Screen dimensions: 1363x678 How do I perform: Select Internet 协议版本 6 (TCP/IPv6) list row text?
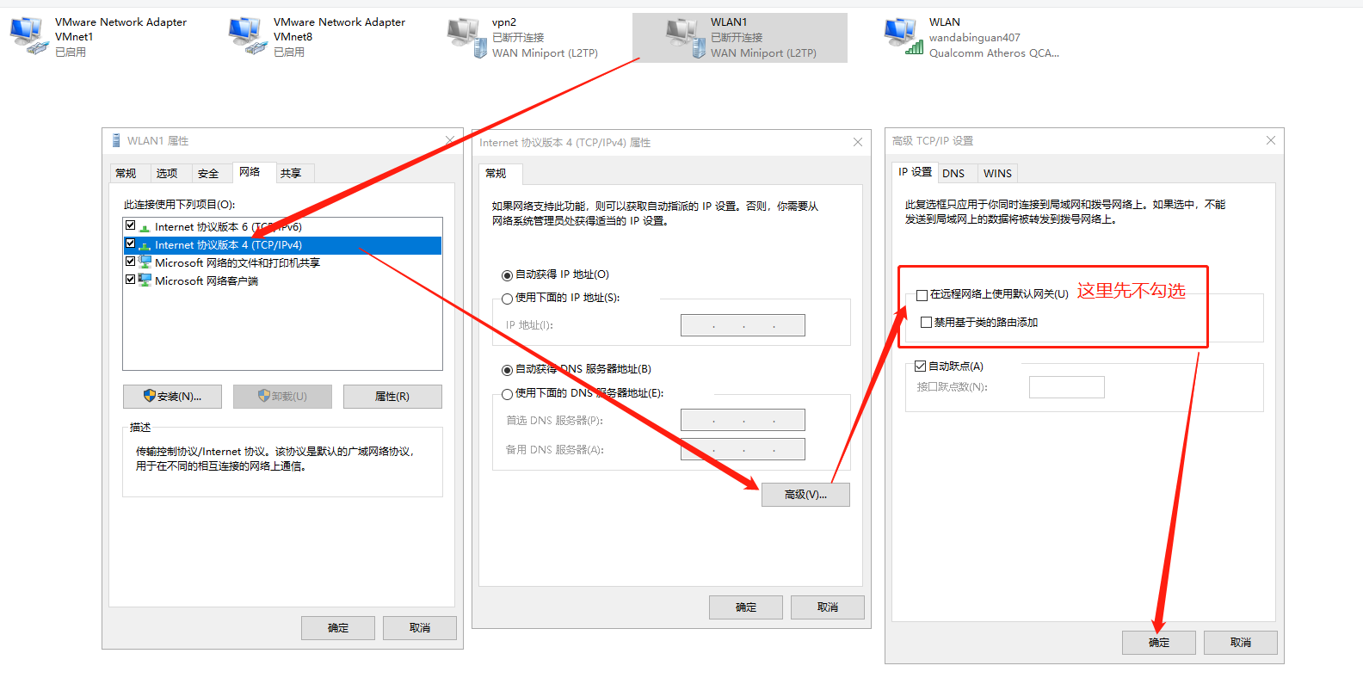pyautogui.click(x=228, y=227)
